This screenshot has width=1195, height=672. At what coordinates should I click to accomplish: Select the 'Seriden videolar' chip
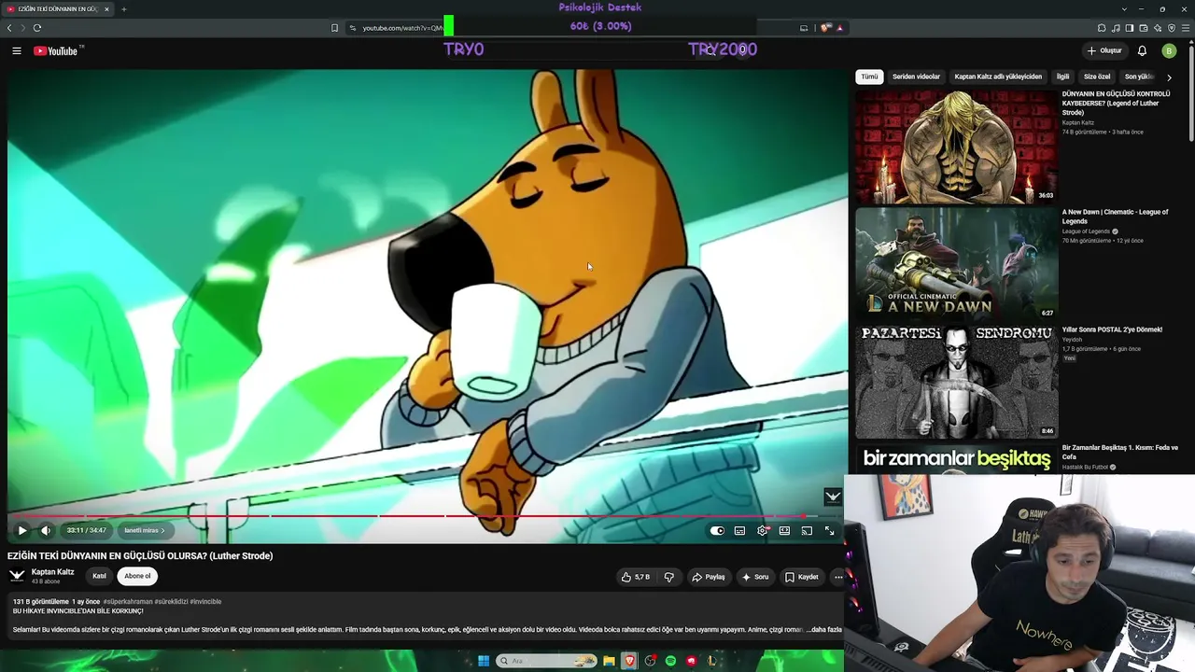(x=916, y=77)
